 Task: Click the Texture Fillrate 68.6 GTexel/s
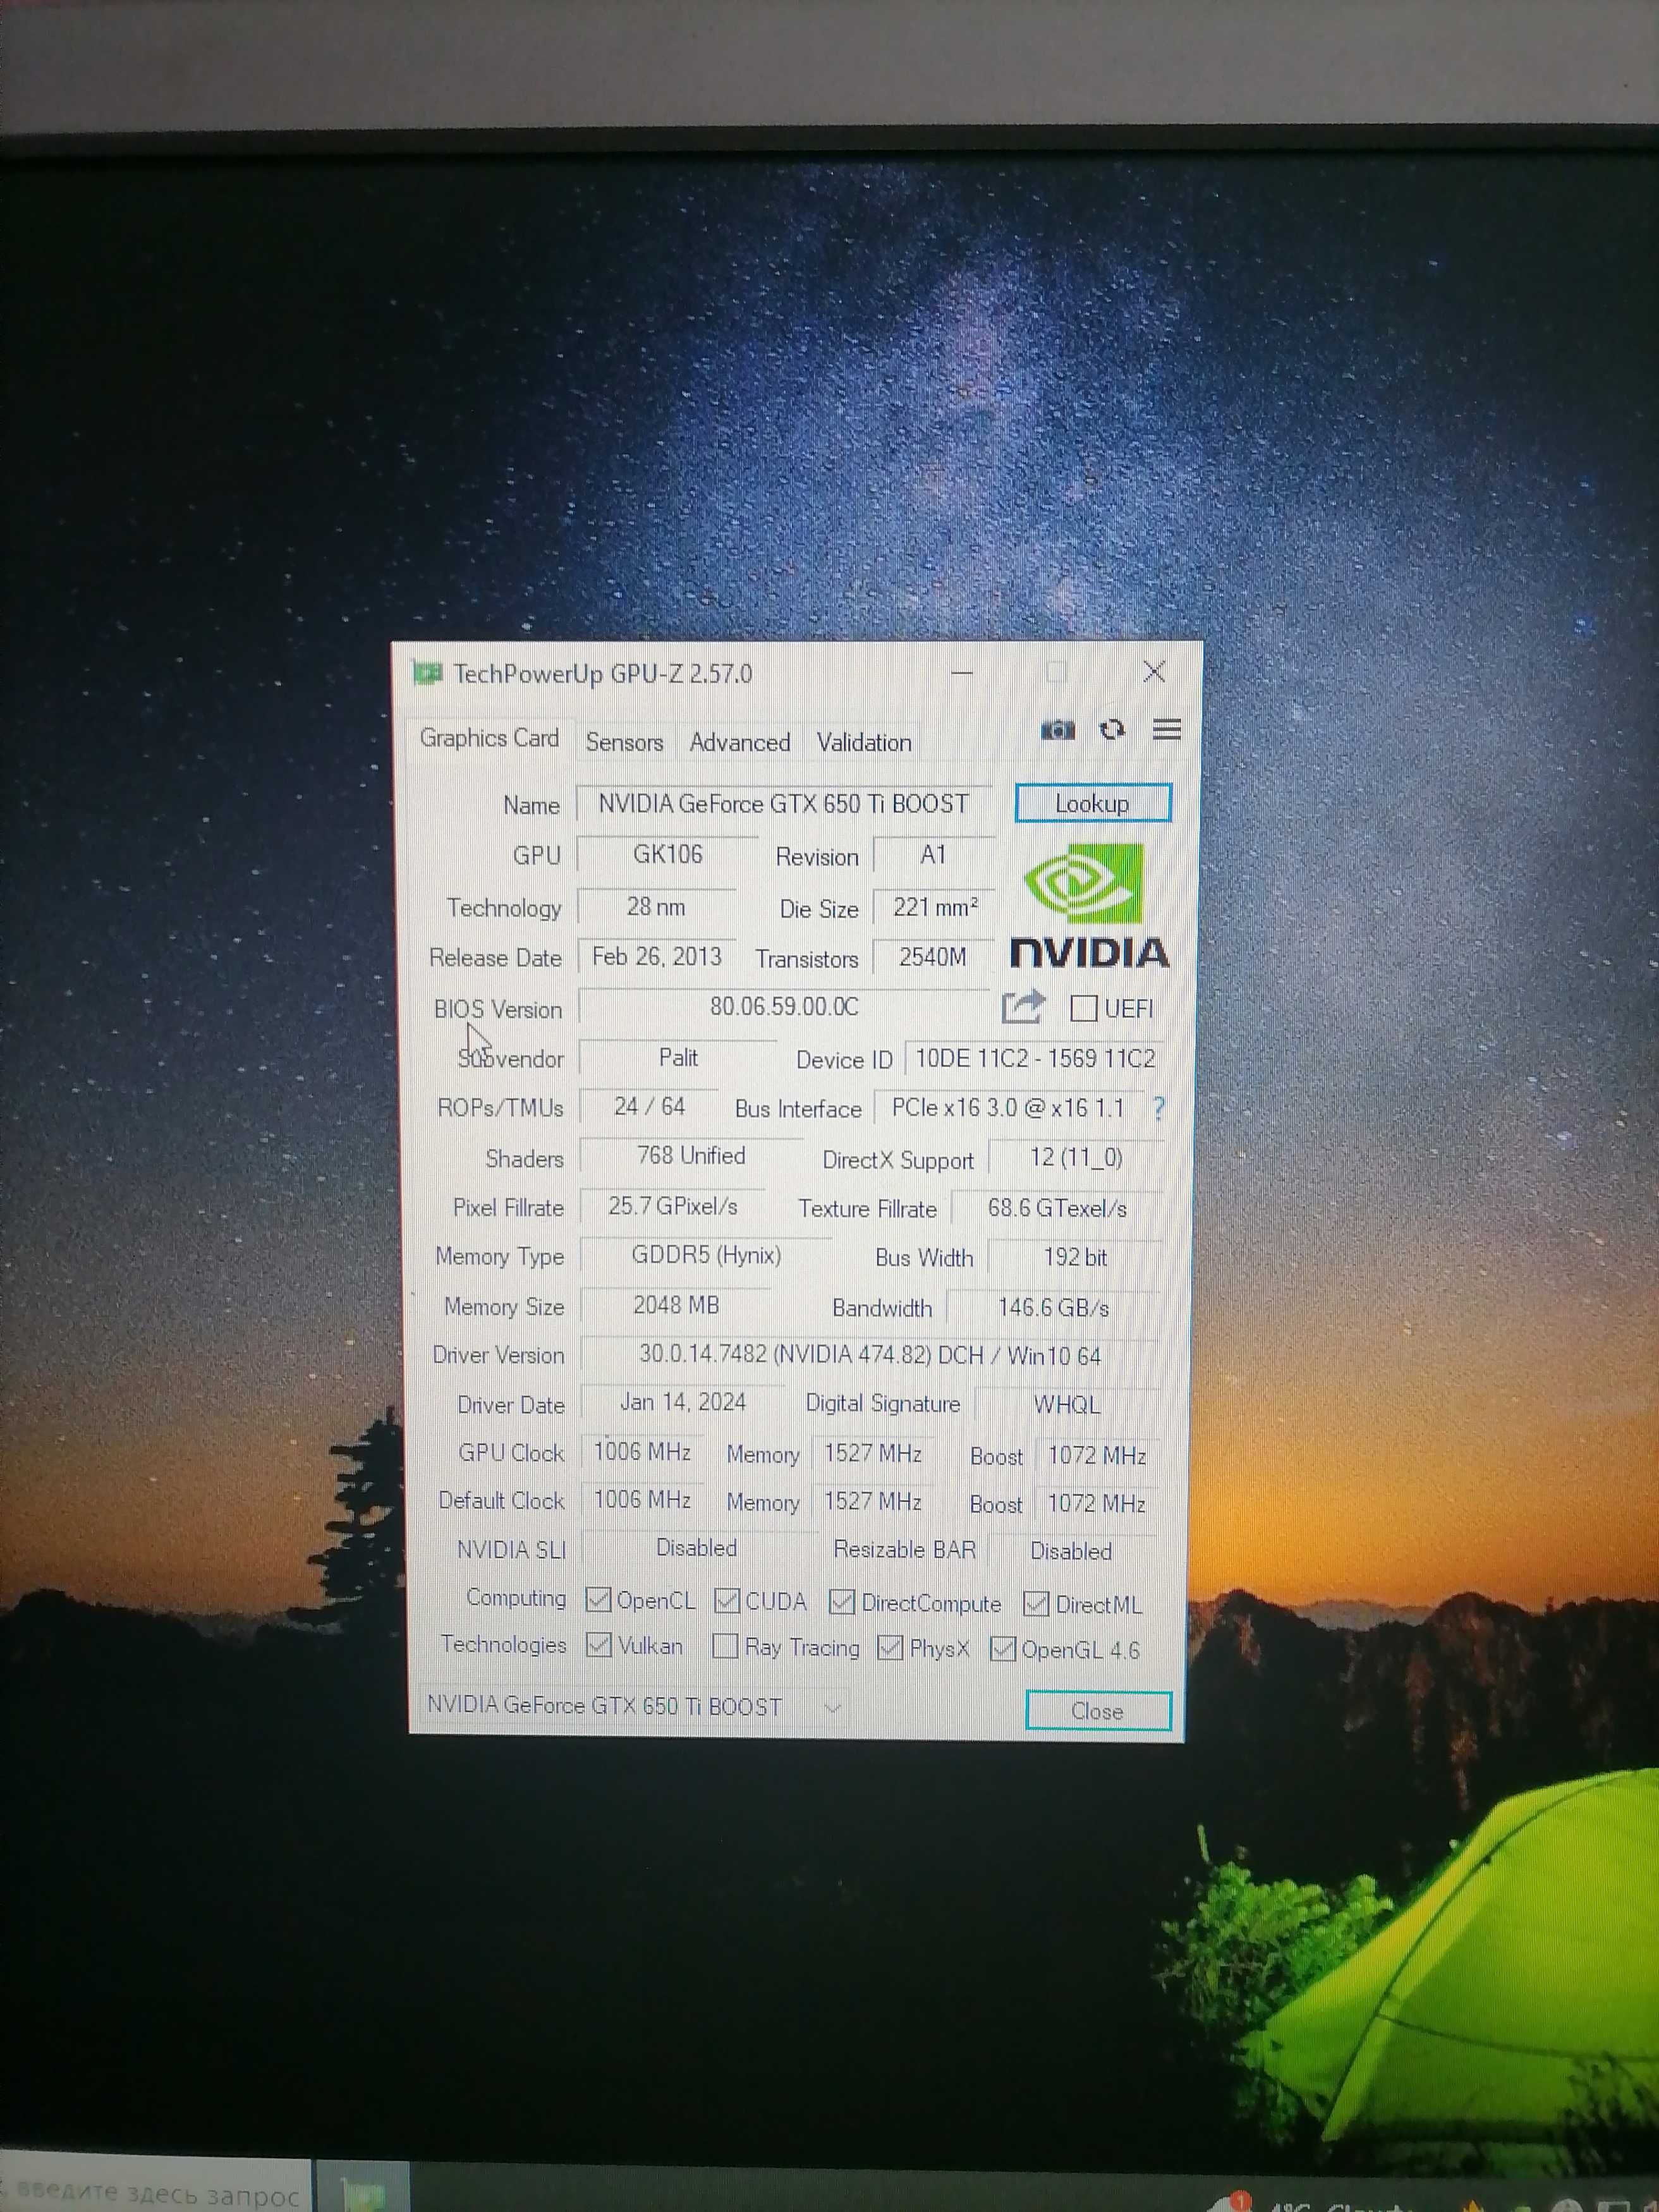coord(1057,1209)
